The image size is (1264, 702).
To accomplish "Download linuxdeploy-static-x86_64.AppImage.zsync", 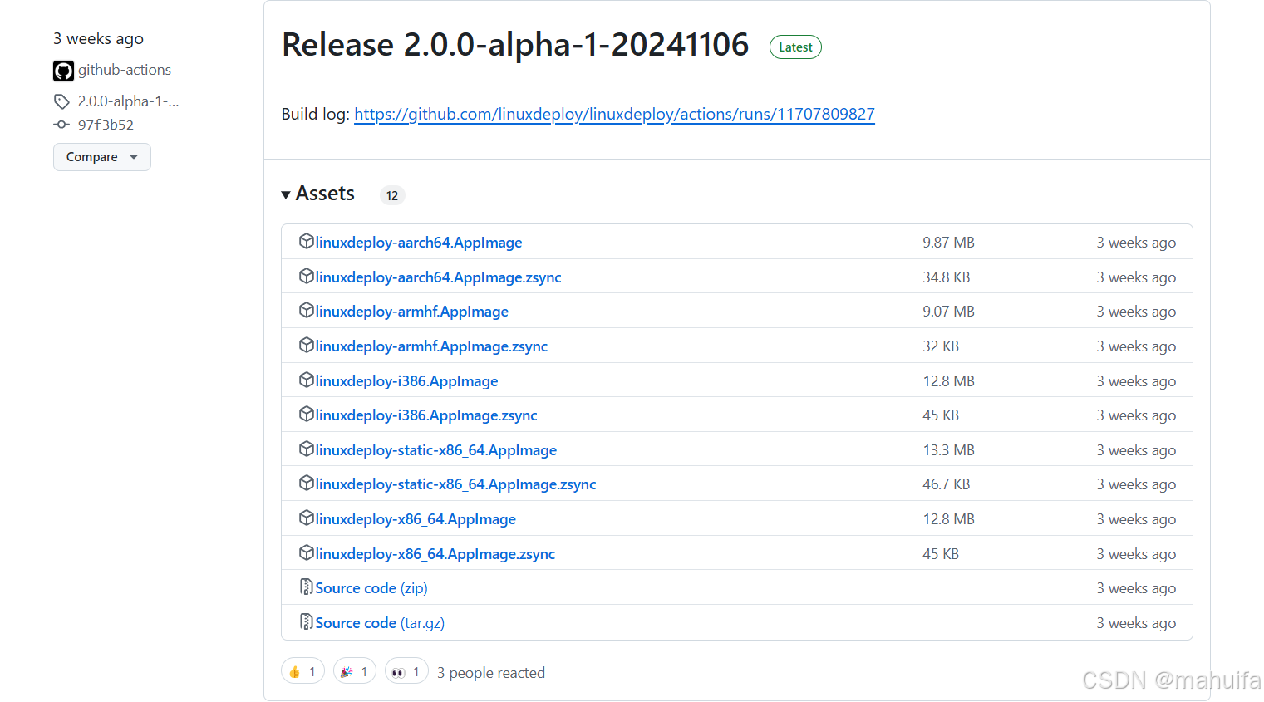I will pos(456,484).
